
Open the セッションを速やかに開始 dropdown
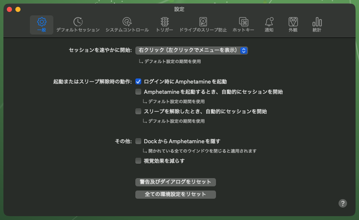[x=191, y=50]
